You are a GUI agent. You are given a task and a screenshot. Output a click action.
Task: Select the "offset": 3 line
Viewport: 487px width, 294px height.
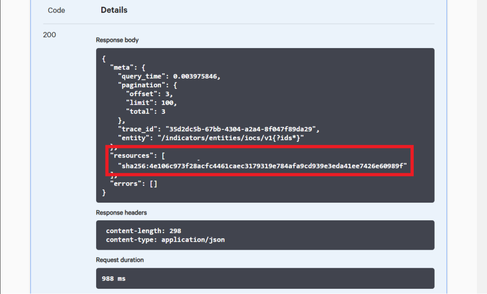pos(149,94)
